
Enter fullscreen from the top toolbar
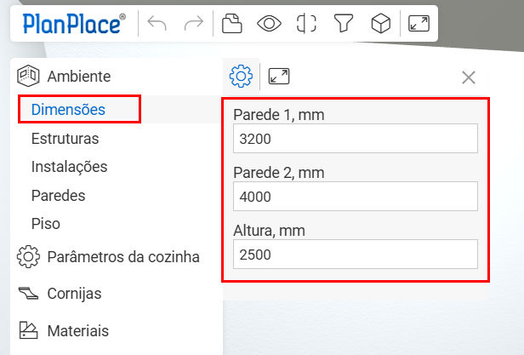419,24
